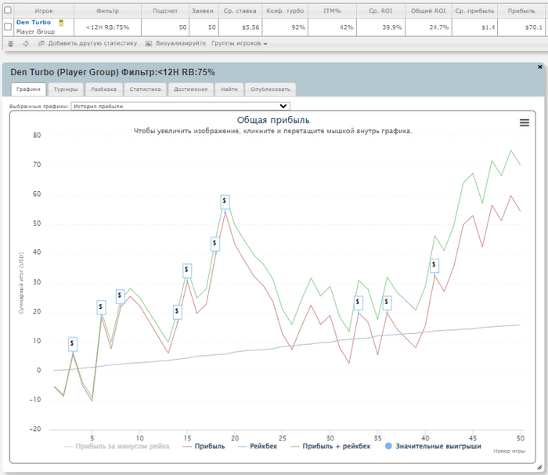Toggle the Значительные выигрыши legend markers

pos(433,446)
